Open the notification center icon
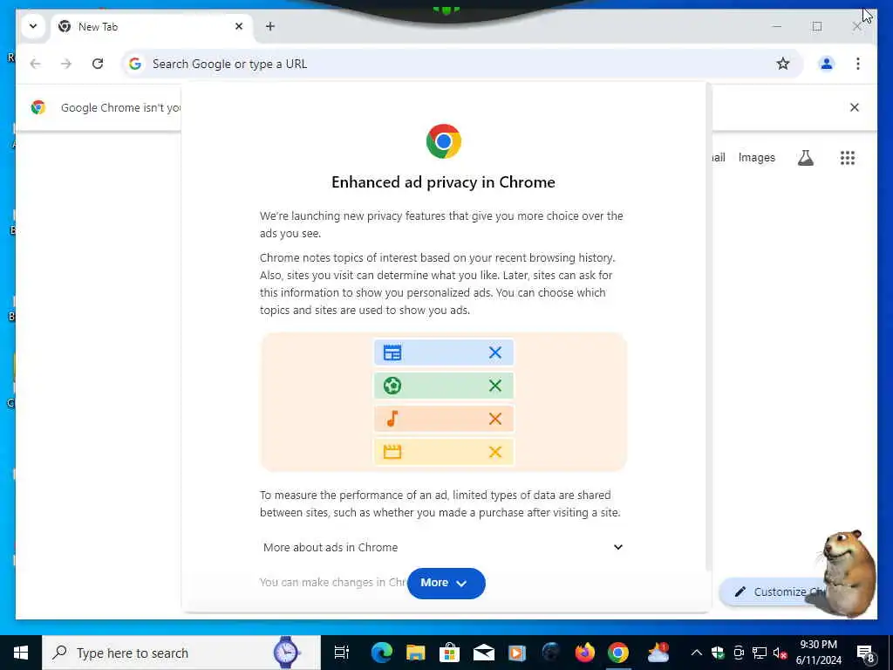The height and width of the screenshot is (670, 893). 866,653
